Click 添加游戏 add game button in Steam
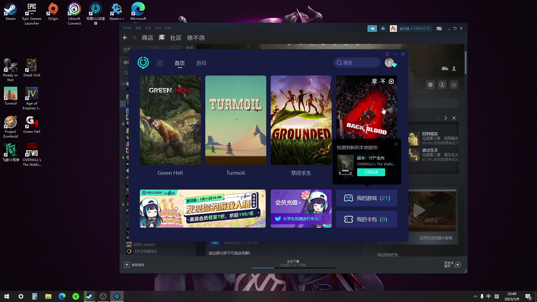 134,265
